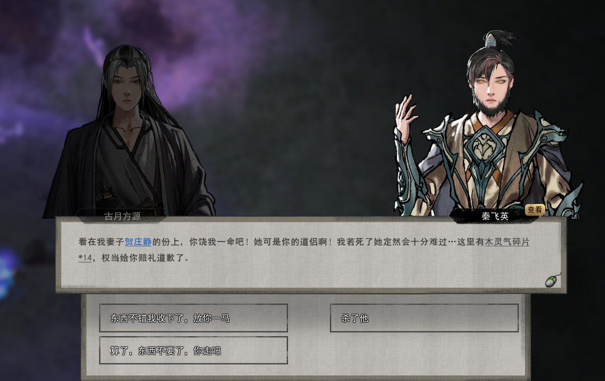Click the 古月方源 name tag
The height and width of the screenshot is (381, 605).
(122, 216)
